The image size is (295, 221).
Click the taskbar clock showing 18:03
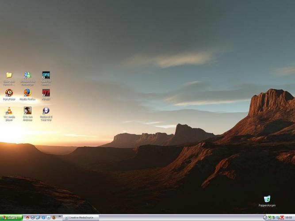tap(289, 217)
